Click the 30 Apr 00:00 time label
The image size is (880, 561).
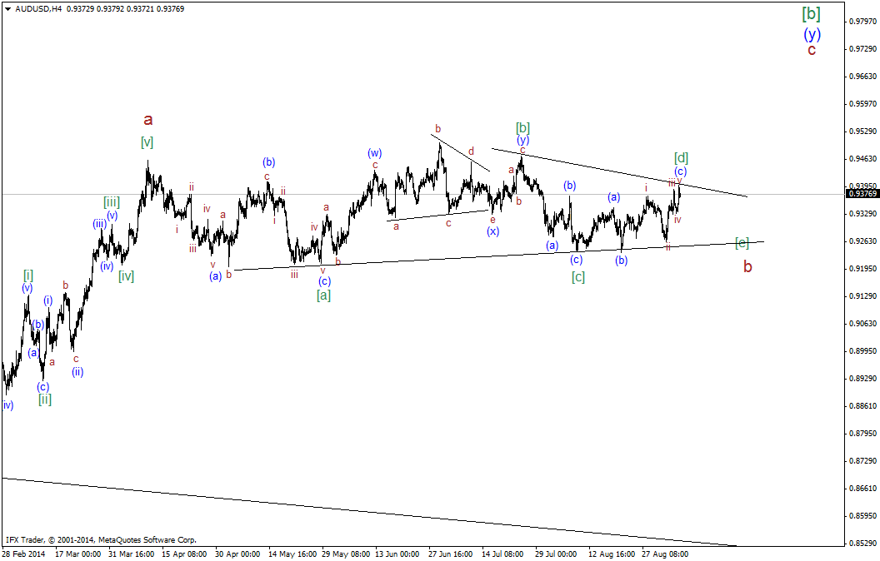coord(237,554)
